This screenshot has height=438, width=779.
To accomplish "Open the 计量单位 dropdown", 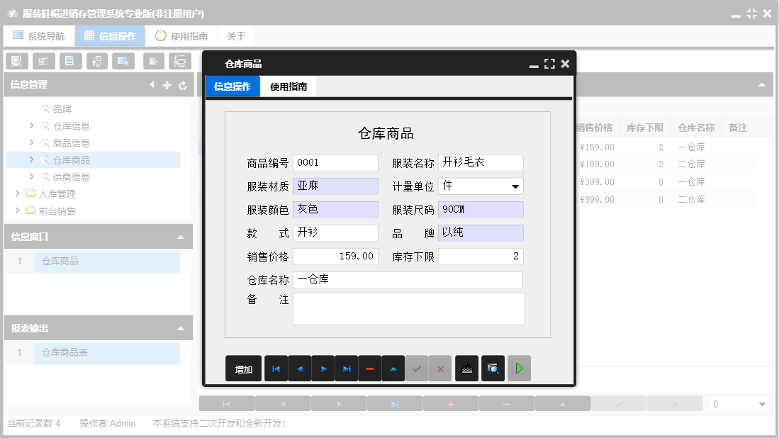I will click(x=517, y=186).
